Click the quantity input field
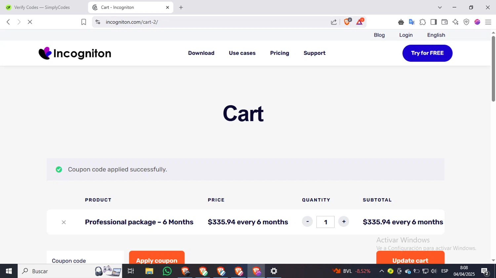The image size is (496, 278). (325, 222)
